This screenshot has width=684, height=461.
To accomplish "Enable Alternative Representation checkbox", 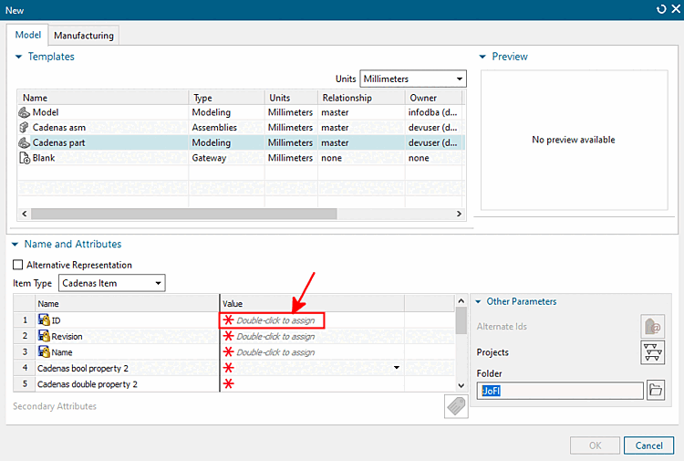I will point(18,265).
